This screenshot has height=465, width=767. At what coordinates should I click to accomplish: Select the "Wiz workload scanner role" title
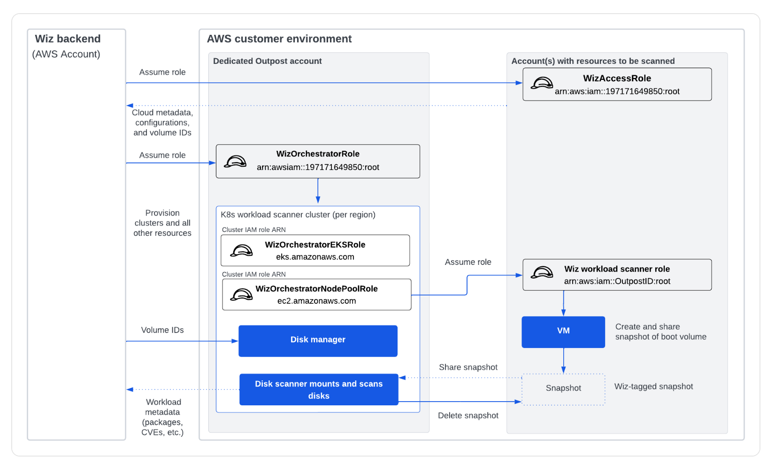617,269
